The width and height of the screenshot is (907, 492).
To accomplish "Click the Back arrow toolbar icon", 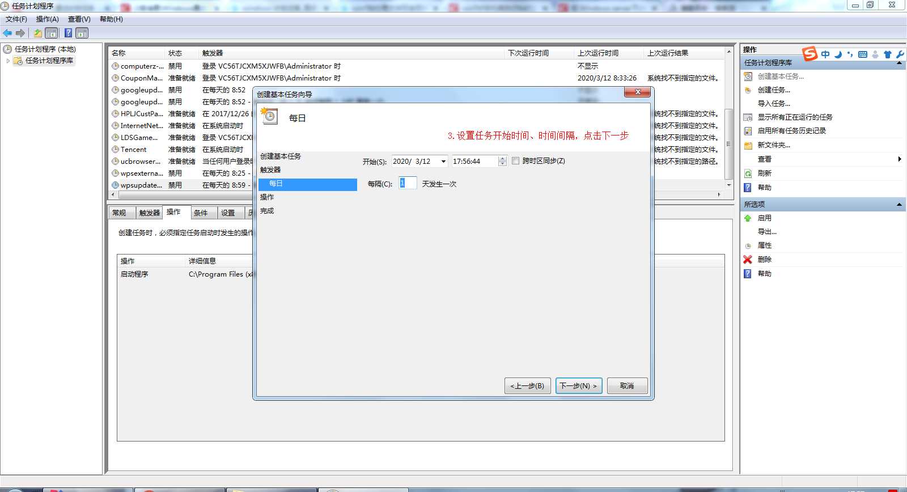I will (x=7, y=33).
